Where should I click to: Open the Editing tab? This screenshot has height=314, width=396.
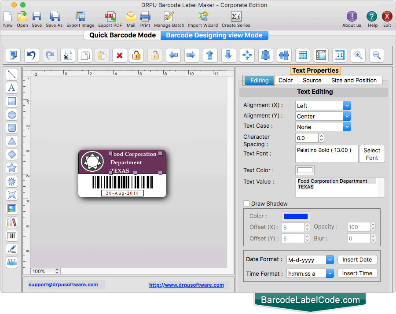pos(259,81)
